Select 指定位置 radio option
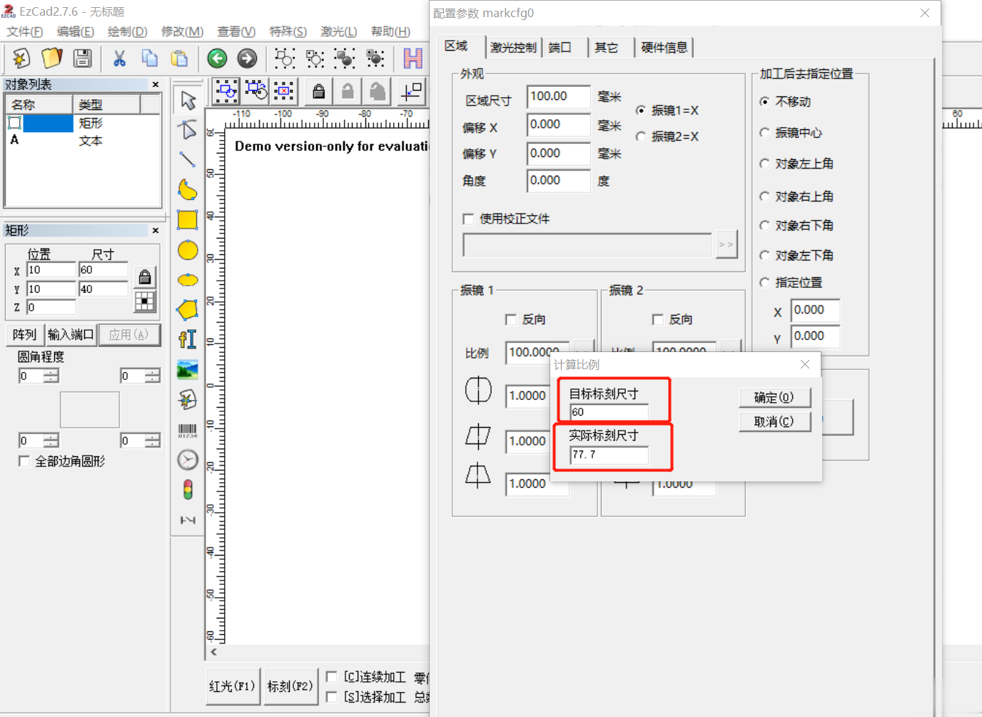This screenshot has width=982, height=717. coord(764,283)
